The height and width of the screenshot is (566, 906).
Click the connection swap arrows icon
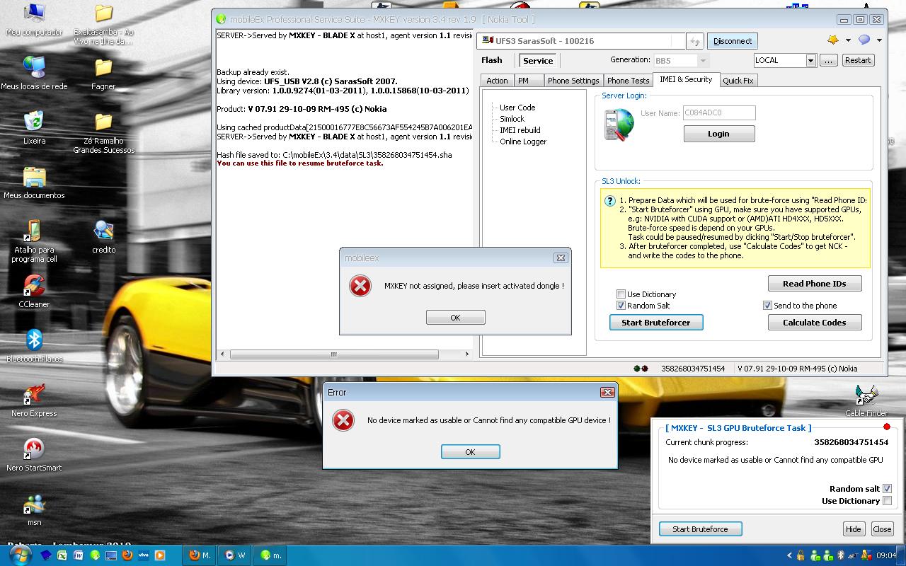tap(695, 41)
